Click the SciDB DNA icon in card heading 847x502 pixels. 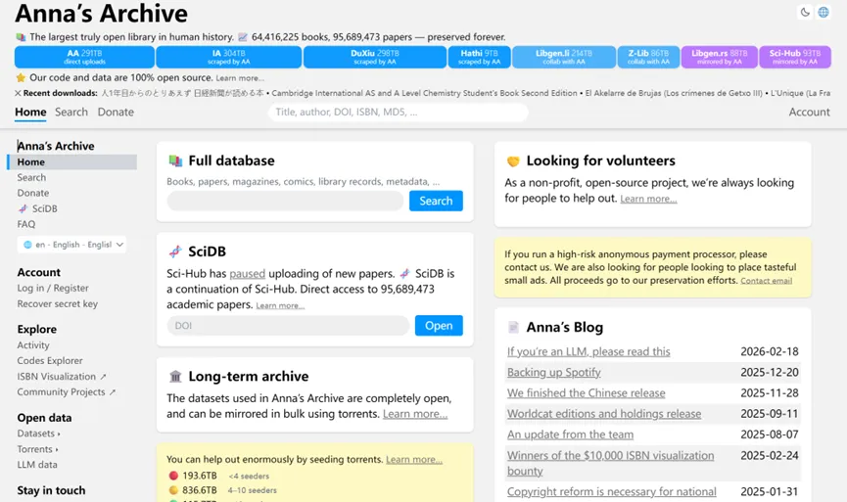[175, 251]
